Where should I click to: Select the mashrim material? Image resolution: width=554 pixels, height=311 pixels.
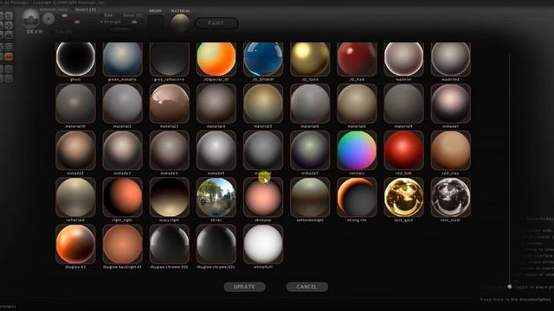[x=403, y=59]
